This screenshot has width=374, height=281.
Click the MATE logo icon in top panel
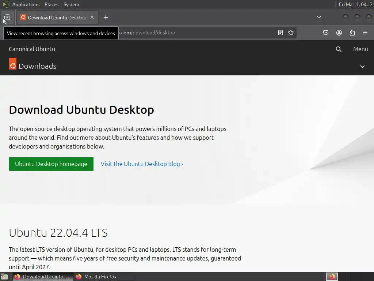coord(6,4)
